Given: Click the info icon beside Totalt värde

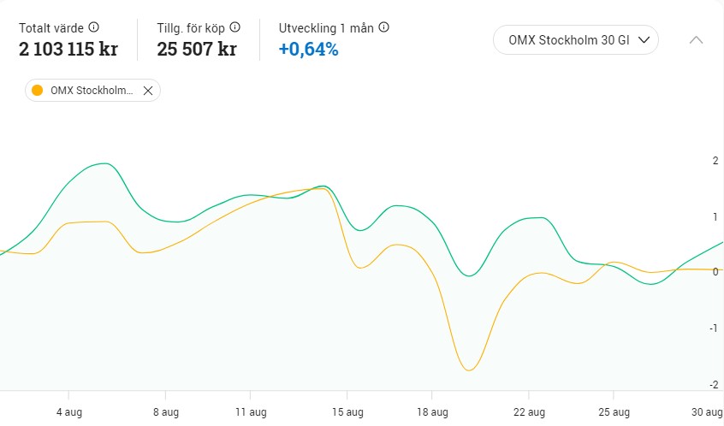Looking at the screenshot, I should [94, 27].
